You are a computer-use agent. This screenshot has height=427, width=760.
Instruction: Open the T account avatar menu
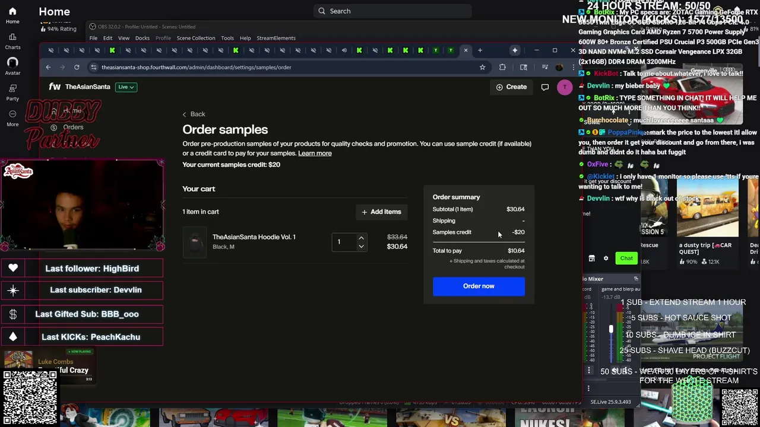565,87
